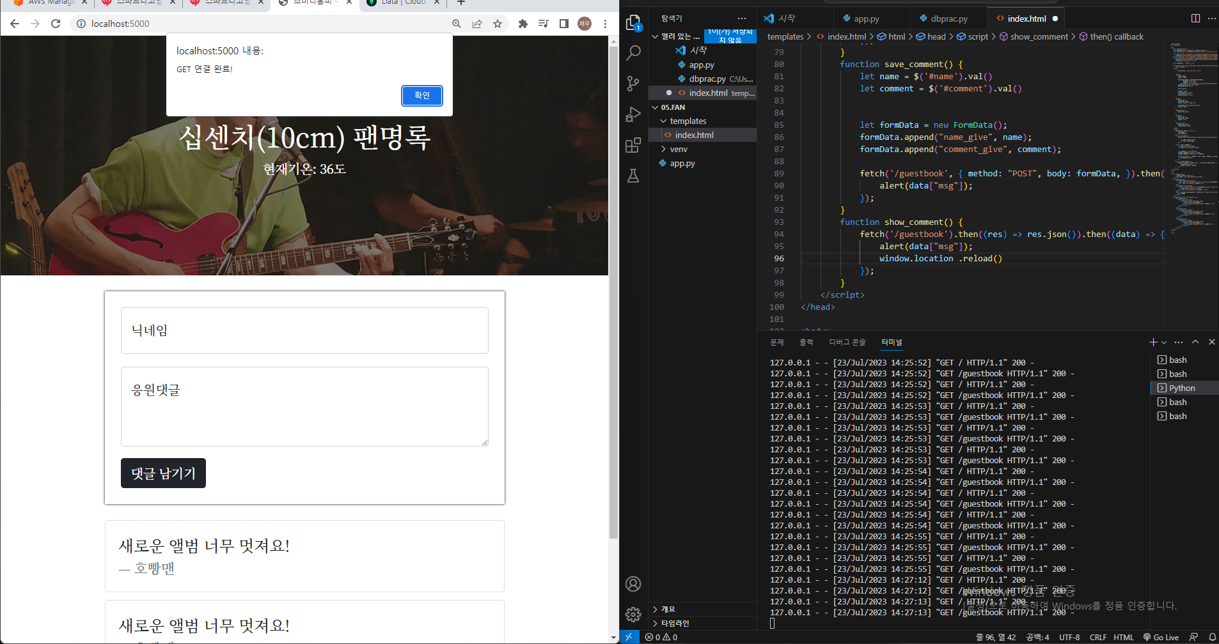The height and width of the screenshot is (644, 1219).
Task: Open the Testing flask view
Action: coord(633,176)
